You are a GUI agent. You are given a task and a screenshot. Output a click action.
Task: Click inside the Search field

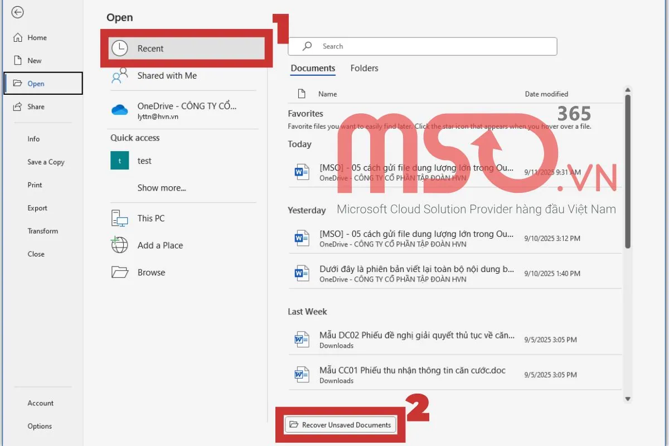[429, 46]
